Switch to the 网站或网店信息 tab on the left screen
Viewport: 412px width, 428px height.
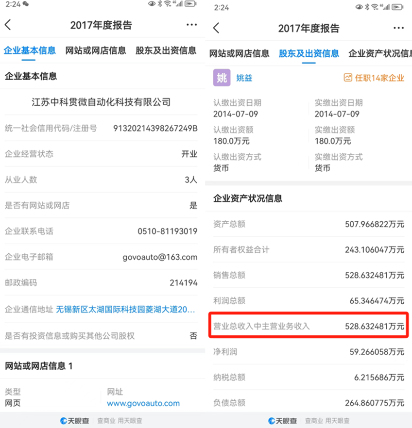tap(96, 50)
